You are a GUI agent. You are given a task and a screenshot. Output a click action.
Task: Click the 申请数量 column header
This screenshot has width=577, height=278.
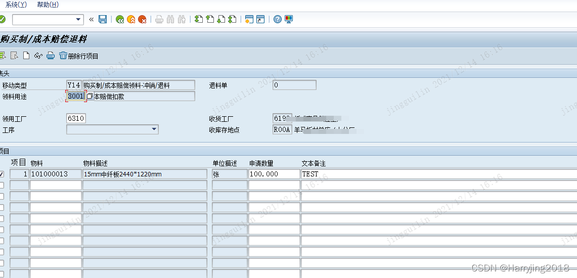click(x=261, y=163)
